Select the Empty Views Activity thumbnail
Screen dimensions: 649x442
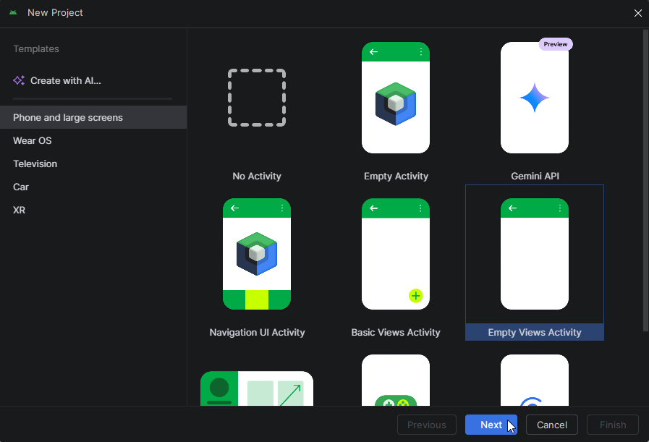point(535,254)
